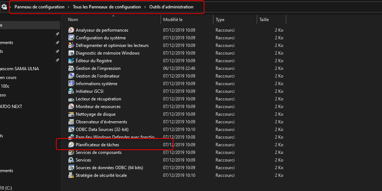Select the 'ATOO NEXT' sidebar entry
Screen dimensions: 382x191
[x=11, y=106]
